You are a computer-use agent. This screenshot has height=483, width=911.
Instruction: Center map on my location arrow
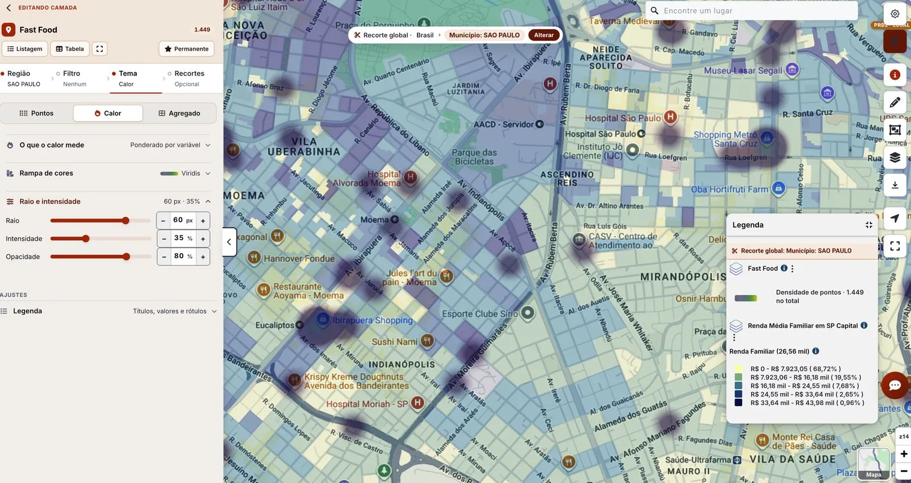pos(895,218)
